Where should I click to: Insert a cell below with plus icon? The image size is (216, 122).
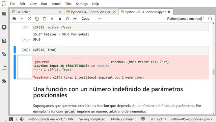click(22, 19)
